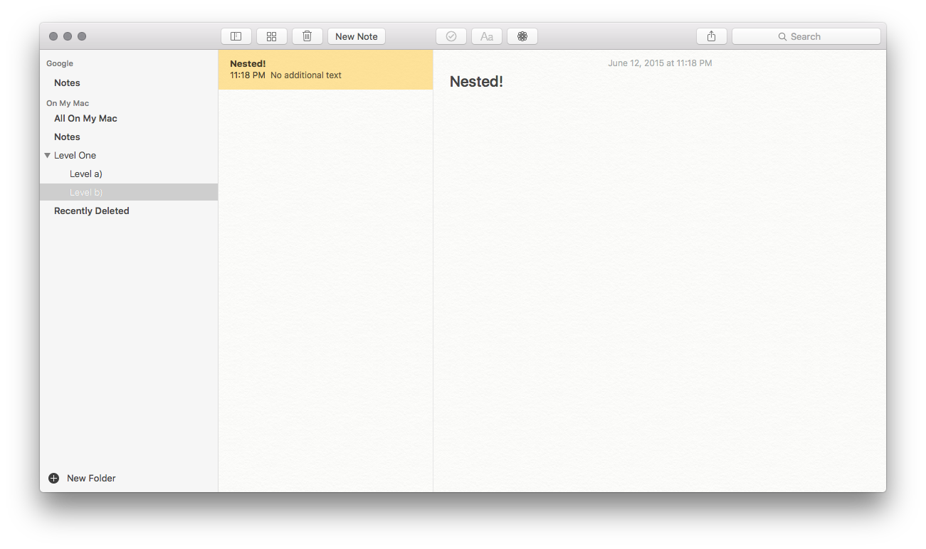926x549 pixels.
Task: Click the New Folder label
Action: click(91, 478)
